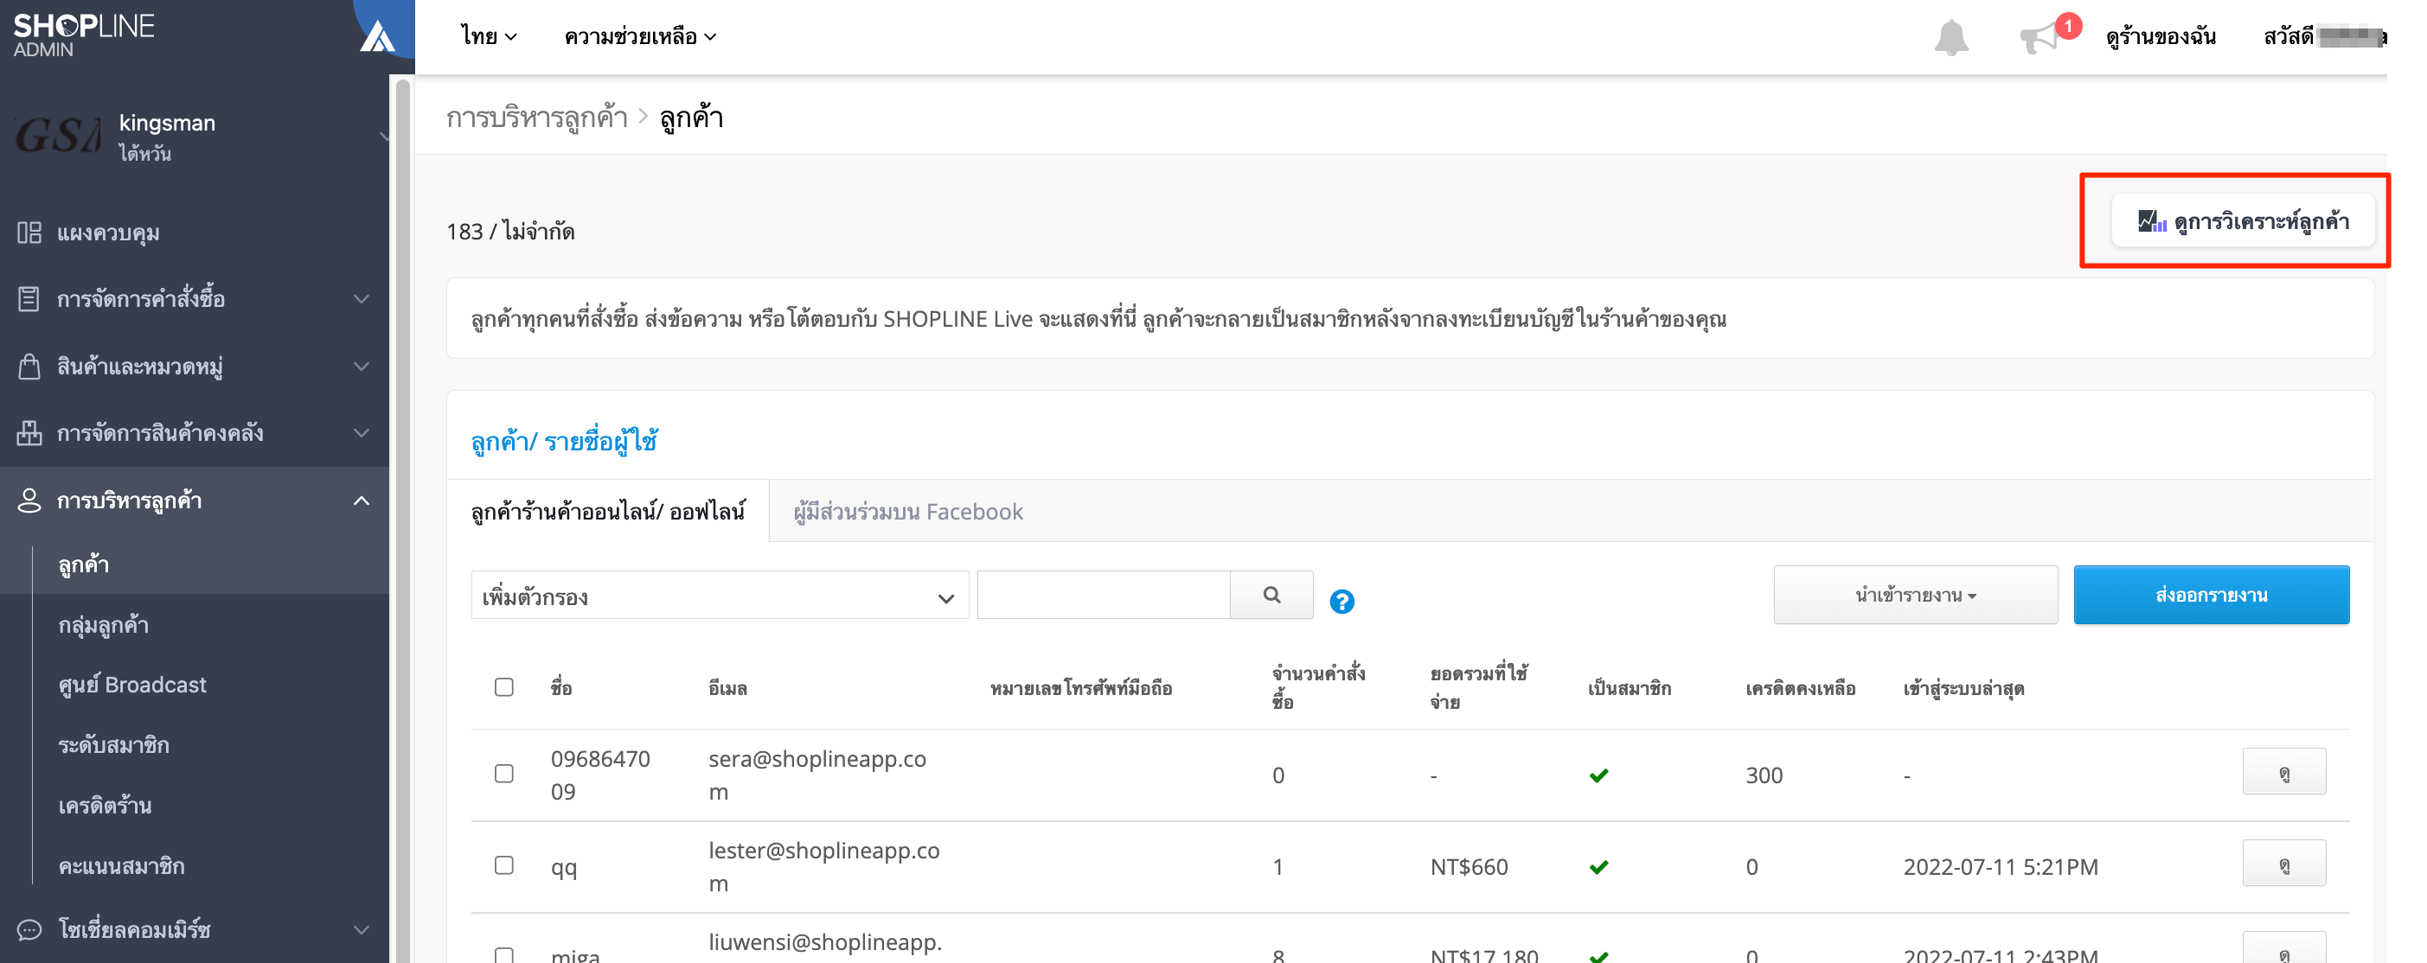This screenshot has height=963, width=2427.
Task: Click the notification bell icon
Action: click(1950, 38)
